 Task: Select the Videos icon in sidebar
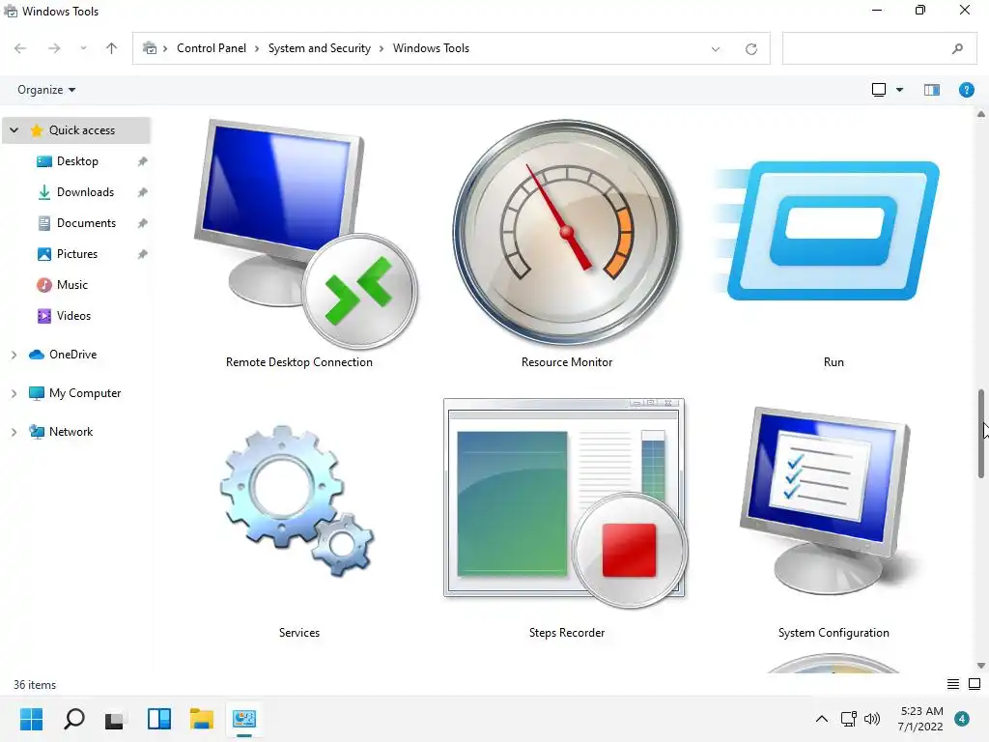(x=44, y=316)
